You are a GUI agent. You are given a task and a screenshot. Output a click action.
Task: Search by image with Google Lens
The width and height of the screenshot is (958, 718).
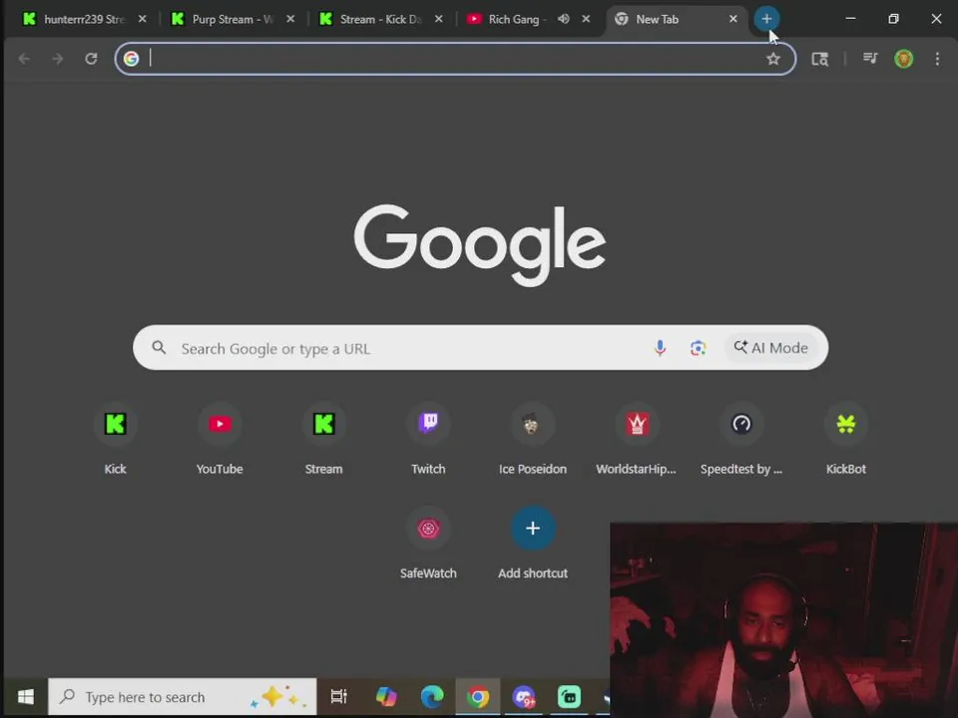pyautogui.click(x=698, y=348)
